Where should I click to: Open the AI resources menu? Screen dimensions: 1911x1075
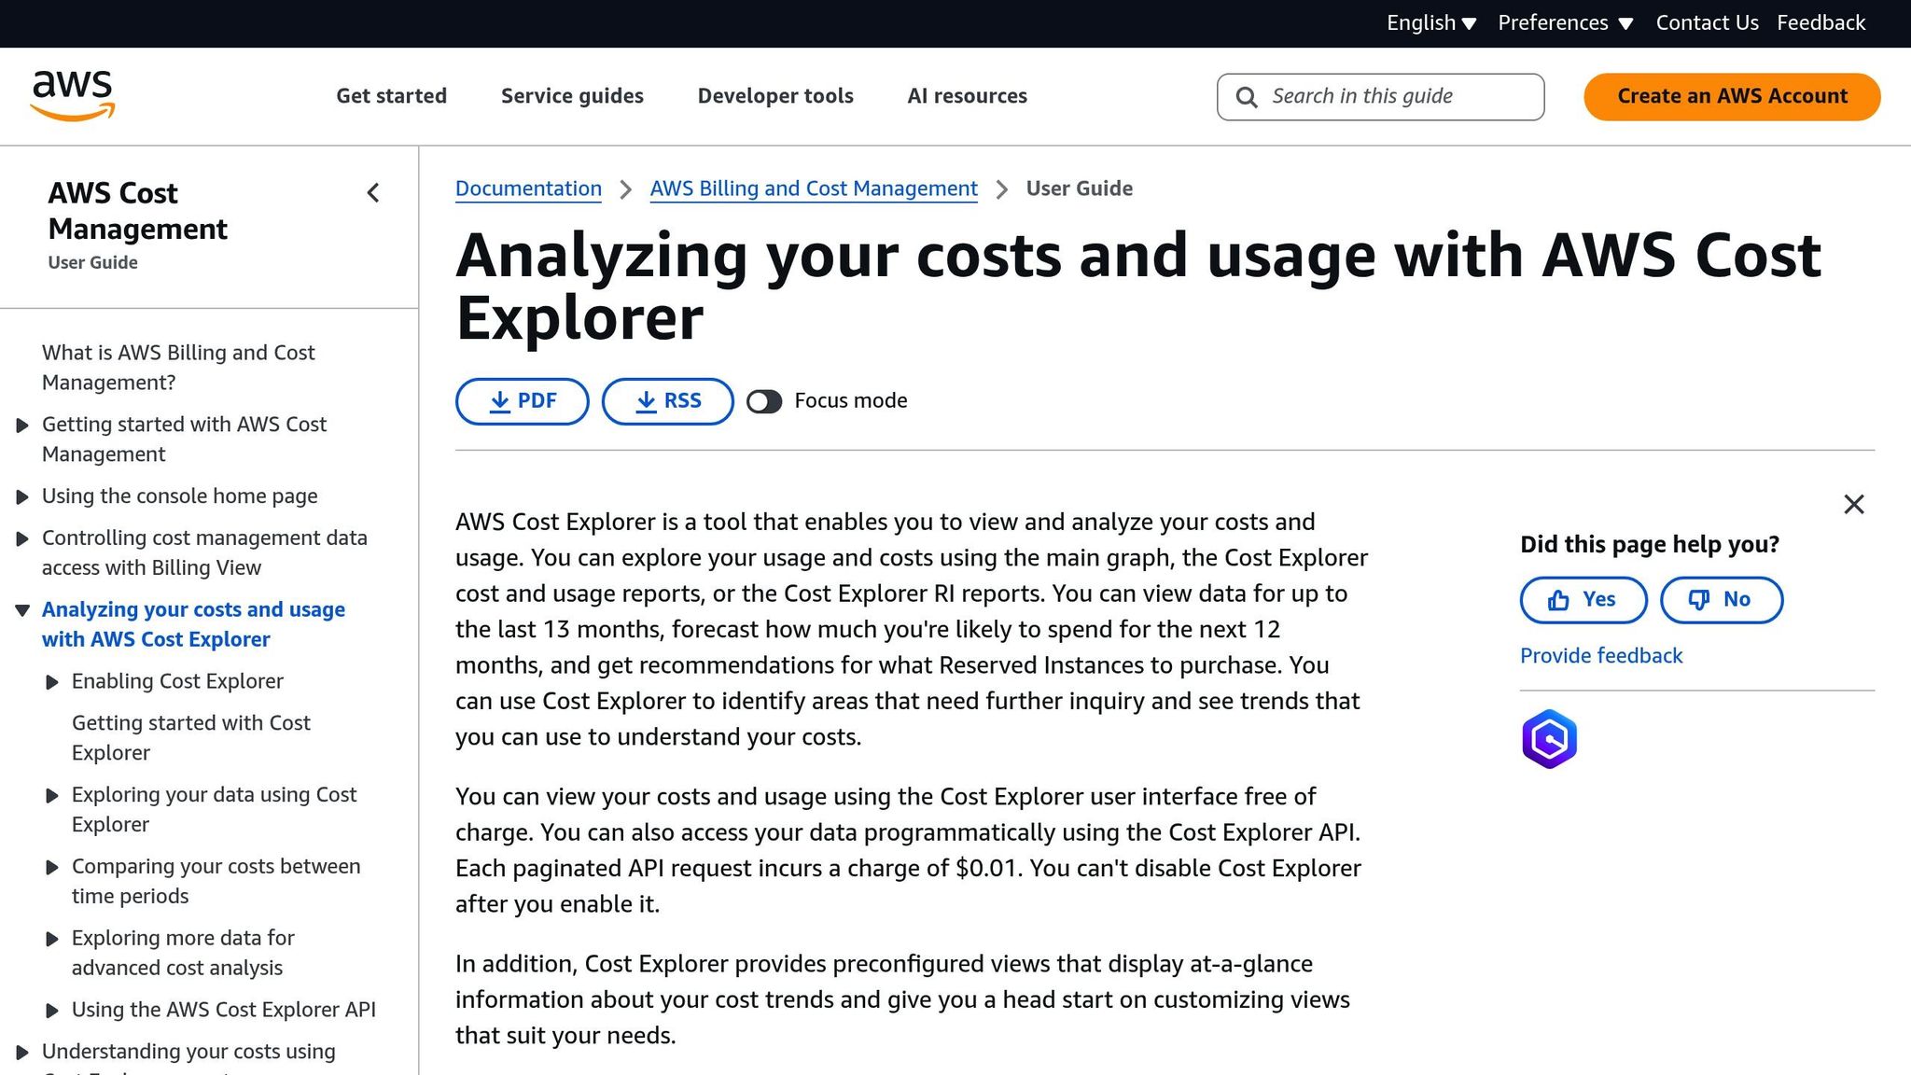point(967,96)
